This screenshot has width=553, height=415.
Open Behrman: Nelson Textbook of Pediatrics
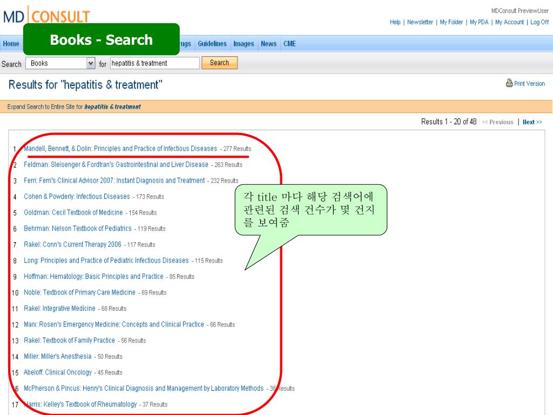coord(78,229)
